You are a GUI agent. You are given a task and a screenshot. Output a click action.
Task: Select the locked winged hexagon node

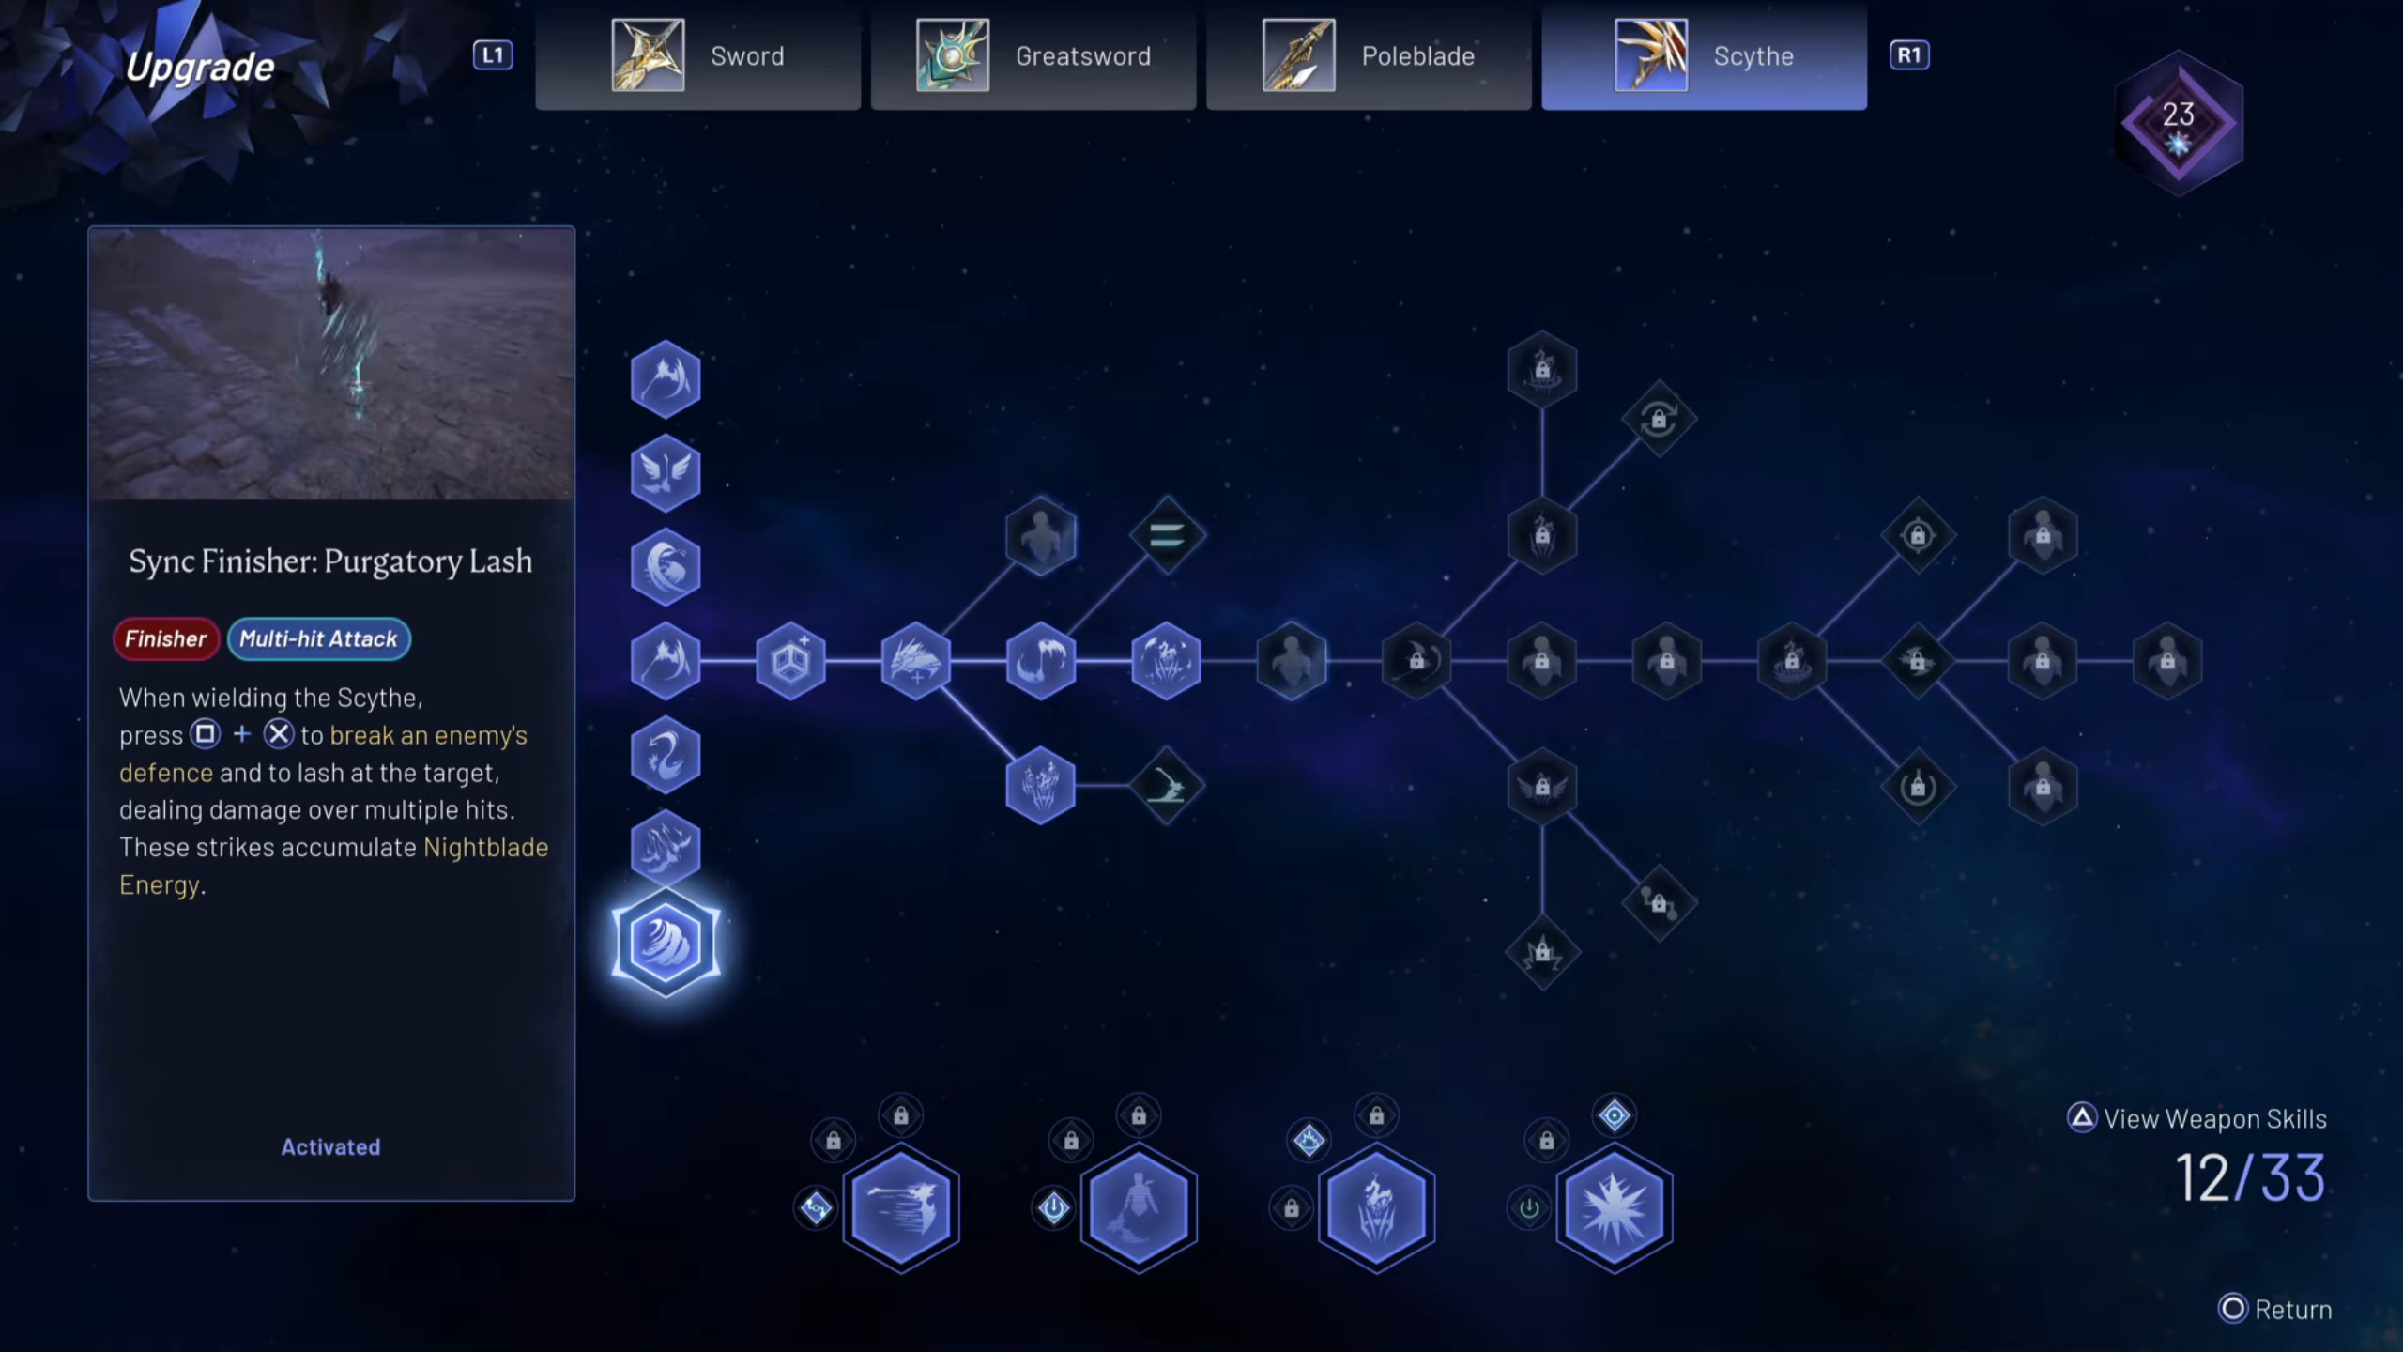tap(1542, 786)
